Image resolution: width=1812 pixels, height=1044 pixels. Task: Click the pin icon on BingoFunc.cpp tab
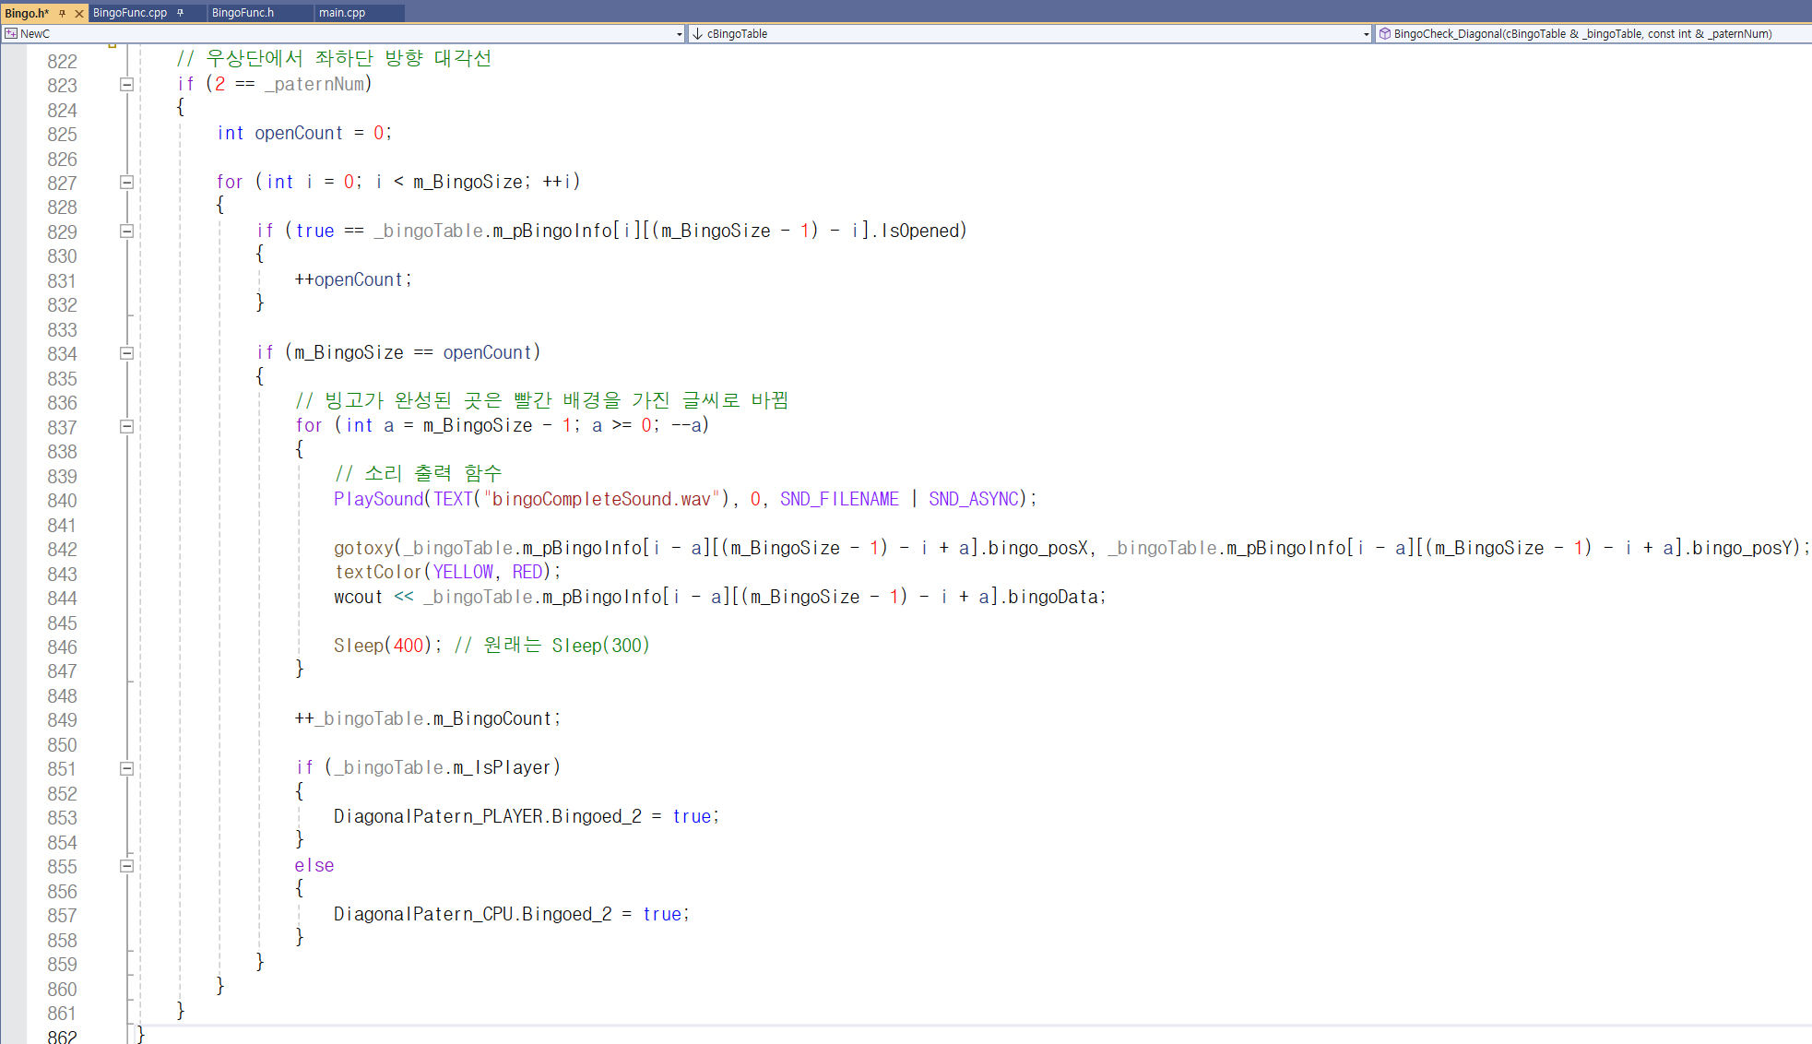[181, 13]
